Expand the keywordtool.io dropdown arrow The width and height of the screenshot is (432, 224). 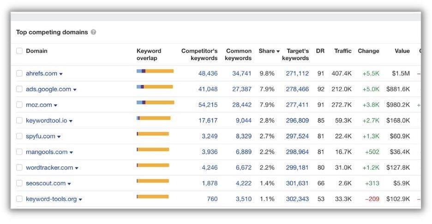71,121
